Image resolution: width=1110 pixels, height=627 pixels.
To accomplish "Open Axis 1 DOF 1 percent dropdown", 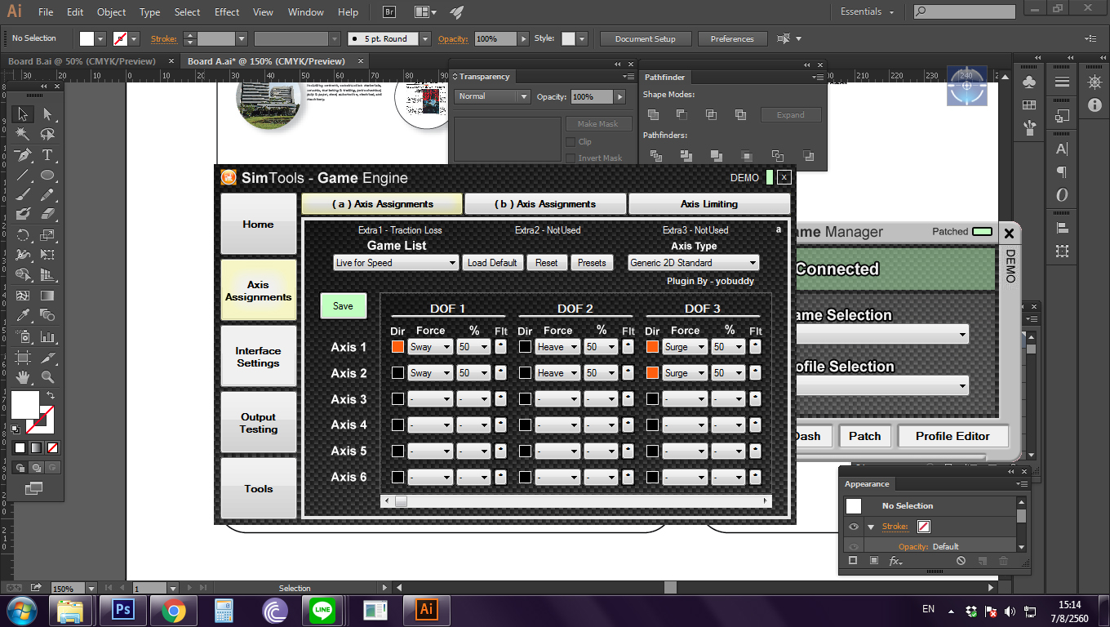I will coord(473,347).
